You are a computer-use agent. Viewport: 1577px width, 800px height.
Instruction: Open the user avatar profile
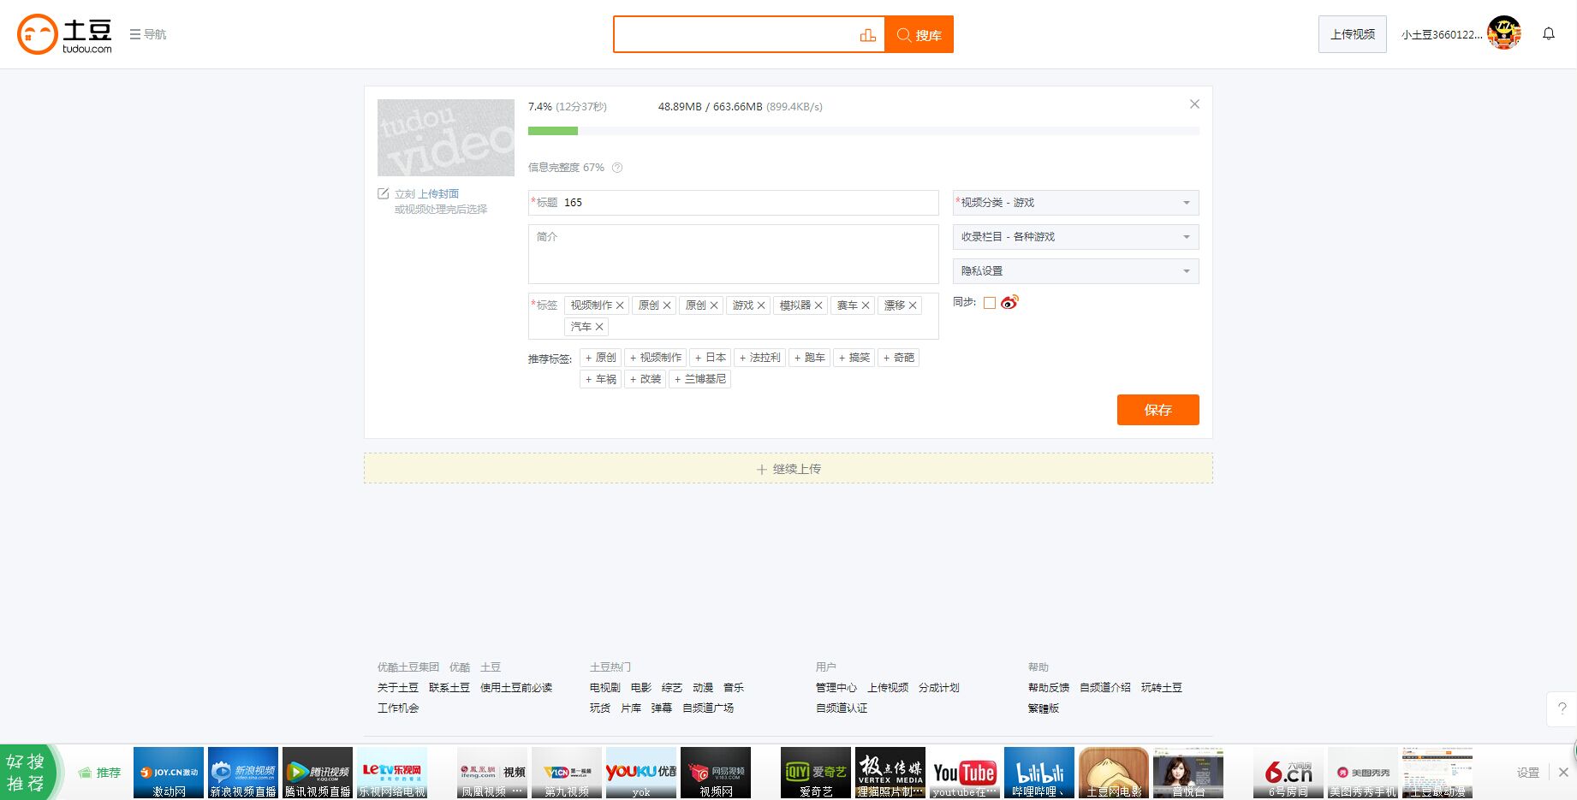click(1504, 33)
